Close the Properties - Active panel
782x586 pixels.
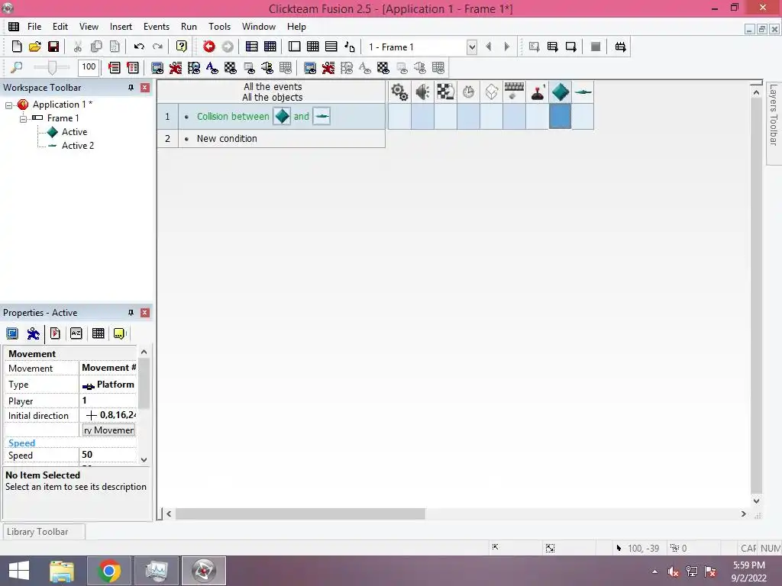click(x=145, y=313)
